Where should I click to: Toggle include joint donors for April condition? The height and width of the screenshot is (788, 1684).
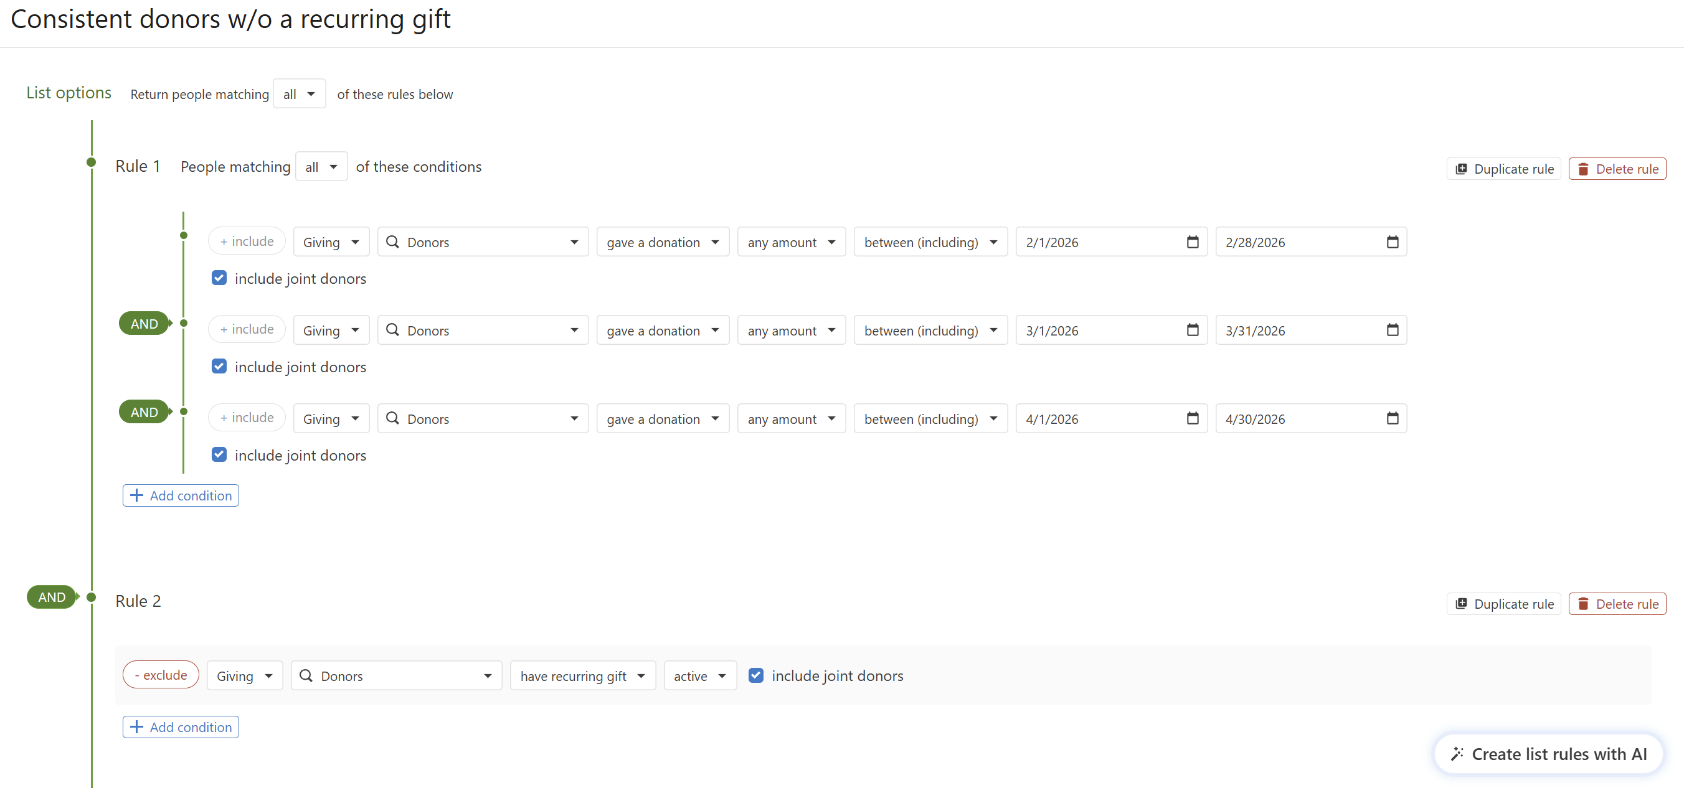click(x=219, y=455)
